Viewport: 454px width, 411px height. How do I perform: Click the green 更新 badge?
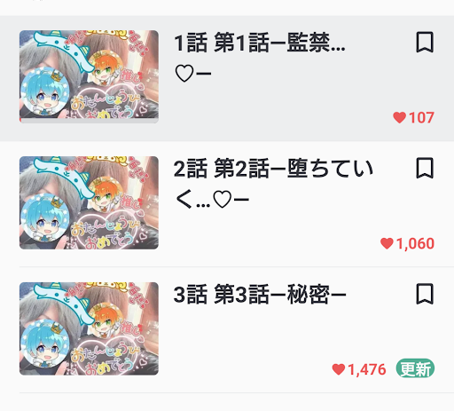click(x=415, y=368)
